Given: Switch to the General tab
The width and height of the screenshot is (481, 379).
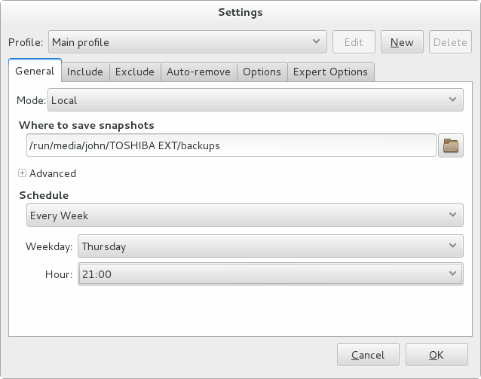Looking at the screenshot, I should 35,72.
